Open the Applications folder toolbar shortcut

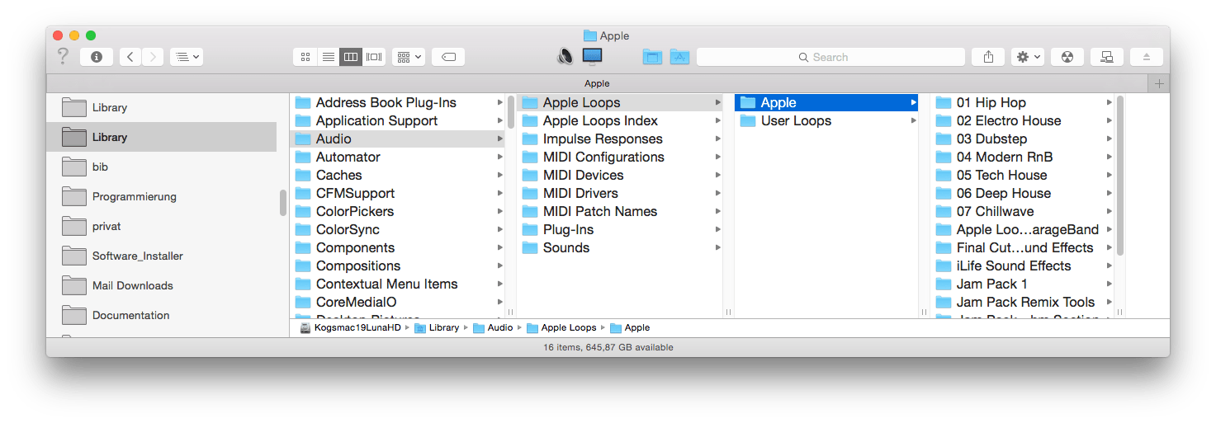click(x=679, y=57)
